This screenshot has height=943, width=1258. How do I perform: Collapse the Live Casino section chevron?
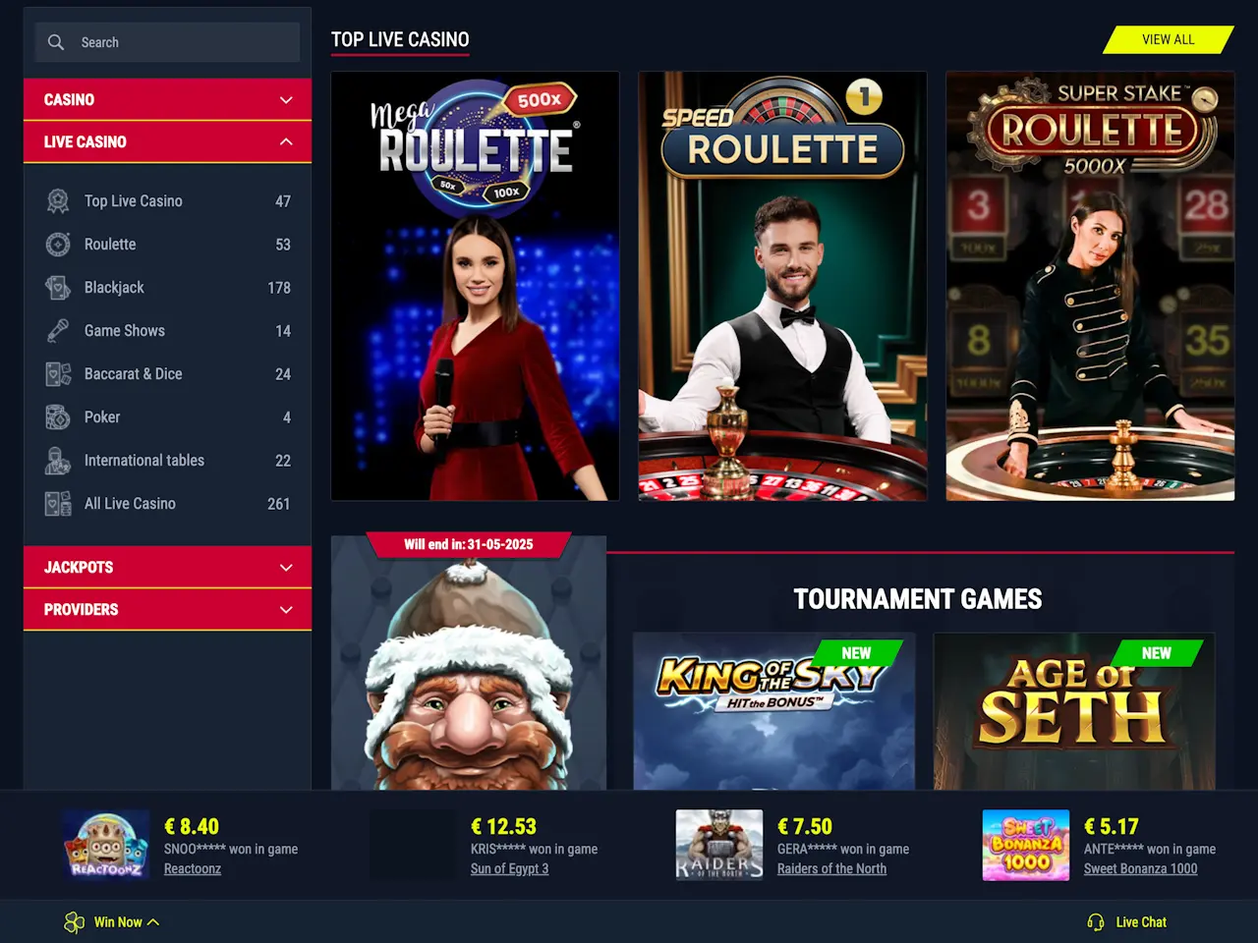point(286,142)
